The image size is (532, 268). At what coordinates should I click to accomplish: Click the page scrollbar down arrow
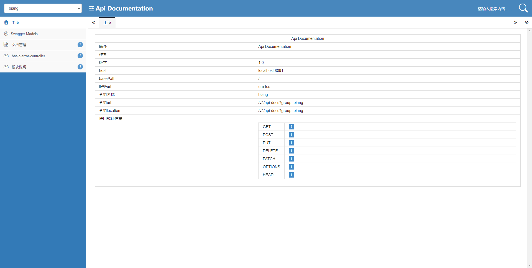[530, 266]
